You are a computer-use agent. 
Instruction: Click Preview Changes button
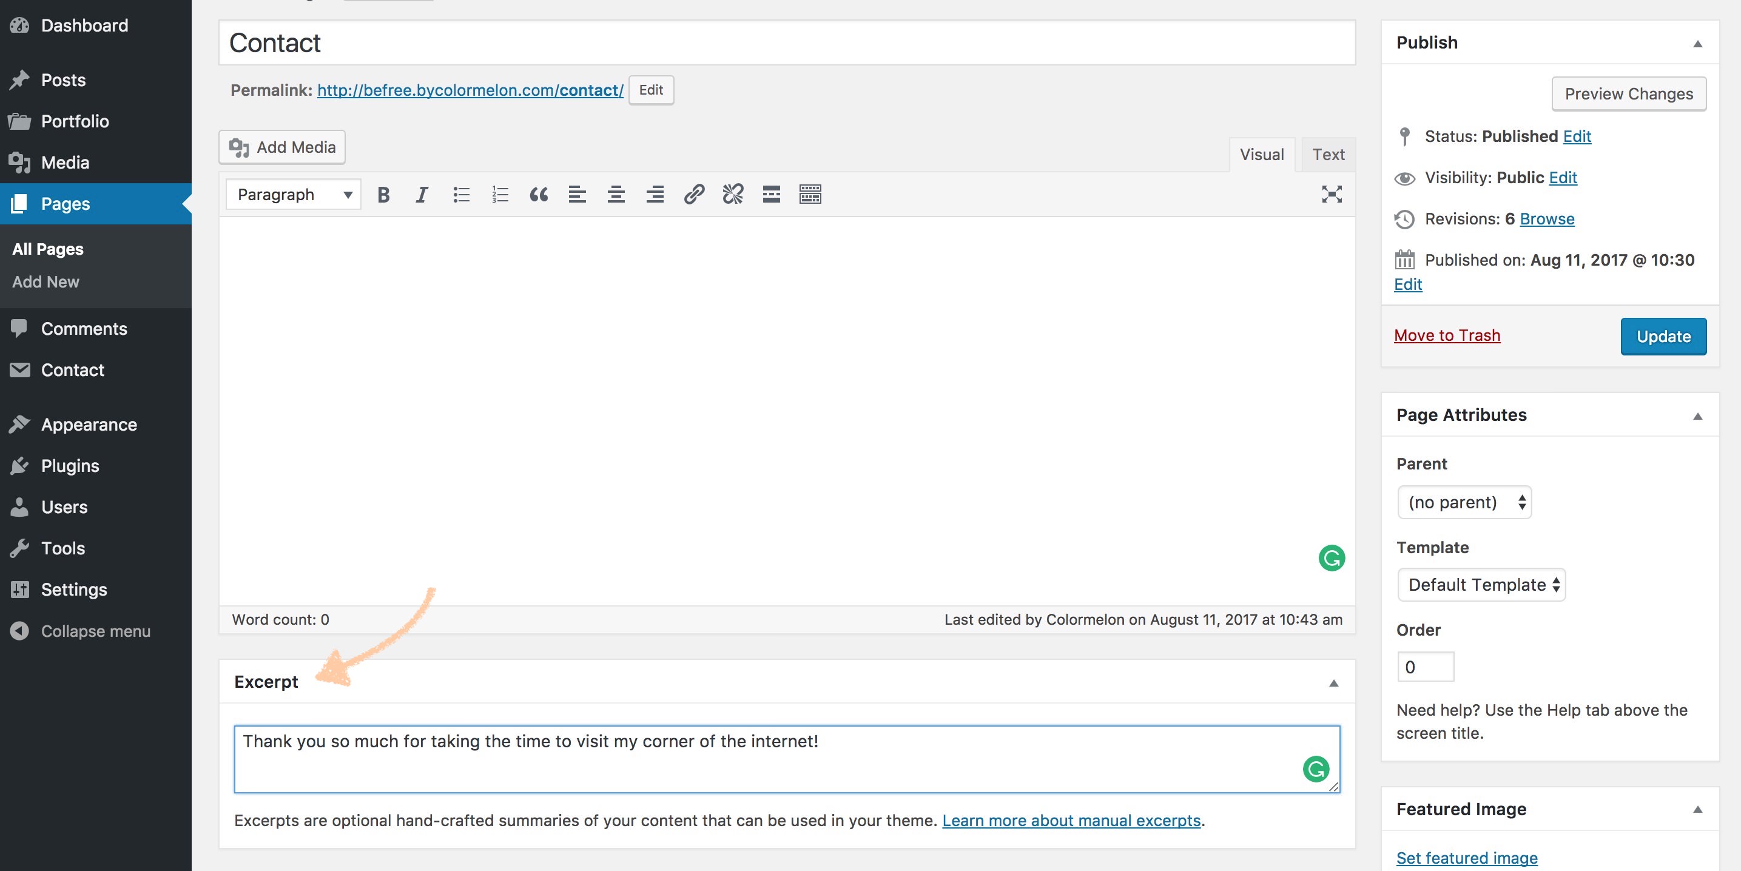pos(1629,94)
